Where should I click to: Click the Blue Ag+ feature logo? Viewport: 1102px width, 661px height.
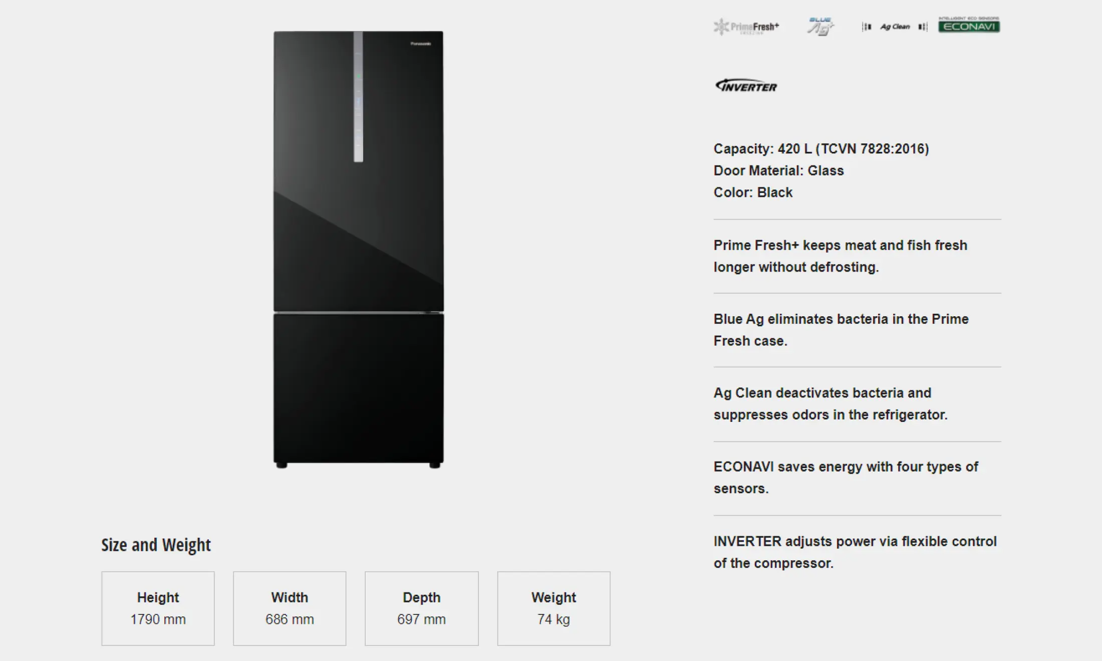click(x=820, y=27)
